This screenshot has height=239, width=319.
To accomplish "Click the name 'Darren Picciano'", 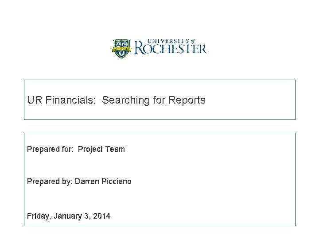I will click(x=103, y=181).
